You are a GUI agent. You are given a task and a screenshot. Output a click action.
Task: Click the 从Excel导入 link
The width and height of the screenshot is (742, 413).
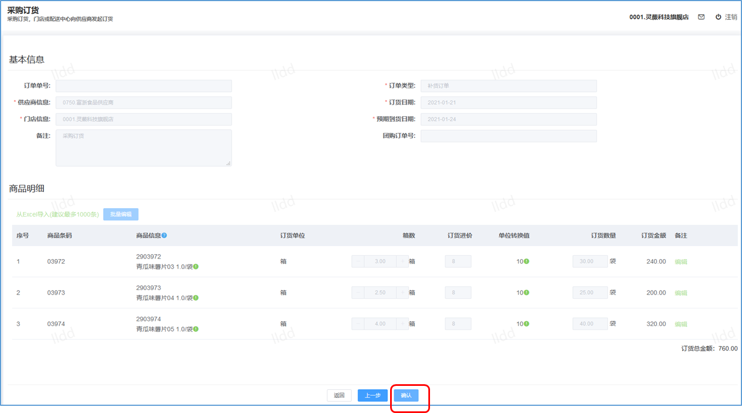(57, 214)
